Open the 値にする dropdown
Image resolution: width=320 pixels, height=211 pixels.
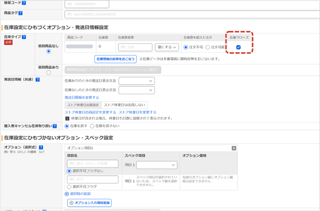point(167,47)
